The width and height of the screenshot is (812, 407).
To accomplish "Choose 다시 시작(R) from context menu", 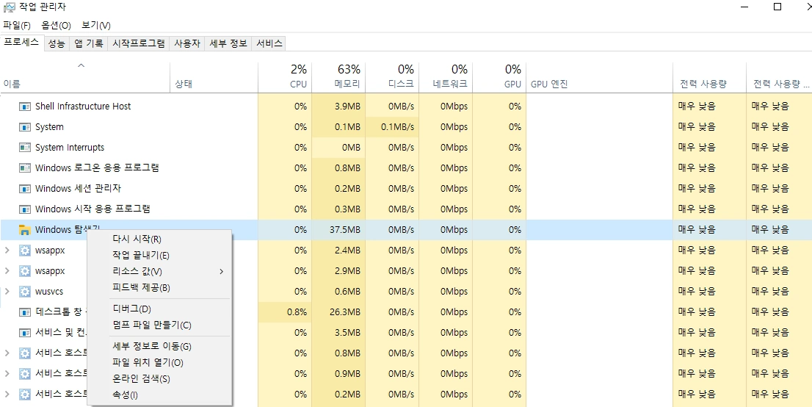I will point(159,239).
